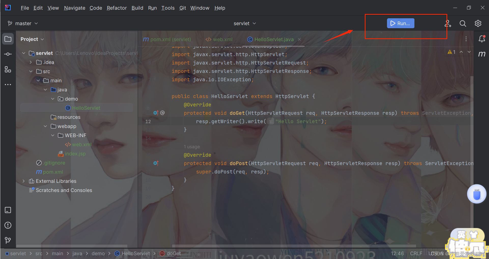Image resolution: width=489 pixels, height=259 pixels.
Task: Click the @ gutter icon beside doGet
Action: 162,112
